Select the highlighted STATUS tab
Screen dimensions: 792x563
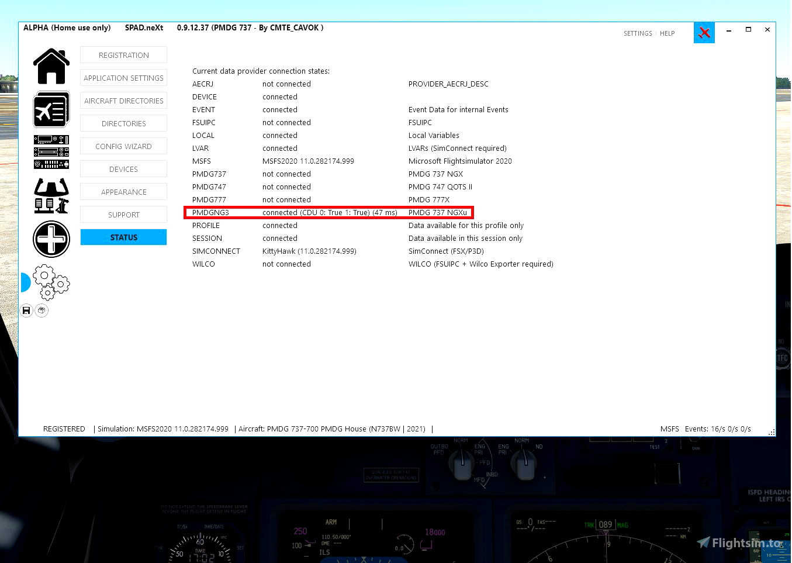(123, 237)
